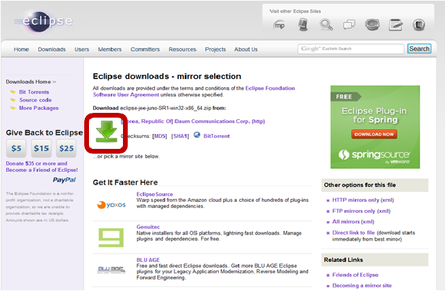Click 'Eclipse downloads - mirror selection' heading
The height and width of the screenshot is (291, 445).
tap(167, 76)
